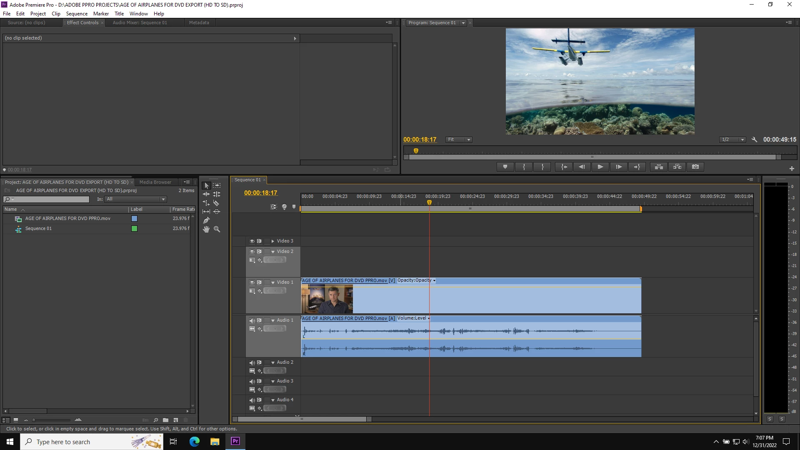
Task: Switch to the Media Browser tab
Action: click(155, 182)
